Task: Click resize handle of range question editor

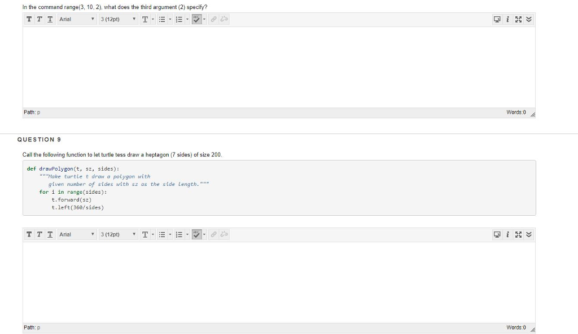Action: coord(533,114)
